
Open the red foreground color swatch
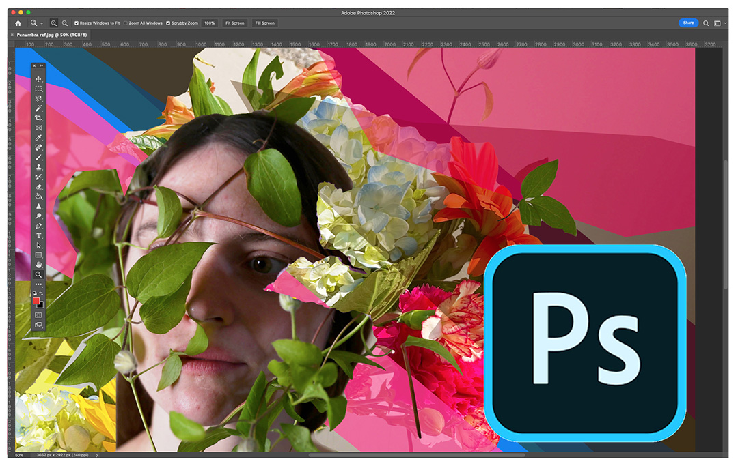pos(36,301)
